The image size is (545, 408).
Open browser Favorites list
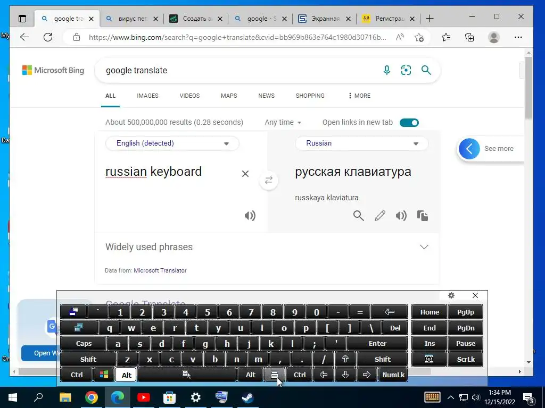coord(446,37)
